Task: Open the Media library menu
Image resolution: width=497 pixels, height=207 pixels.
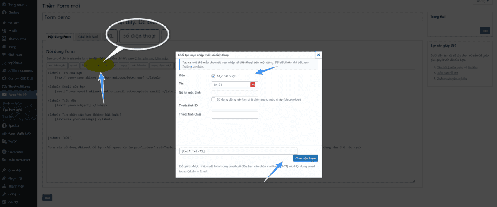Action: [12, 31]
